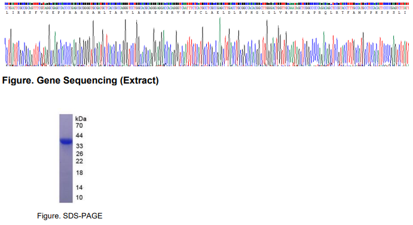The image size is (413, 225).
Task: Click the 70 kDa marker label
Action: [x=79, y=125]
